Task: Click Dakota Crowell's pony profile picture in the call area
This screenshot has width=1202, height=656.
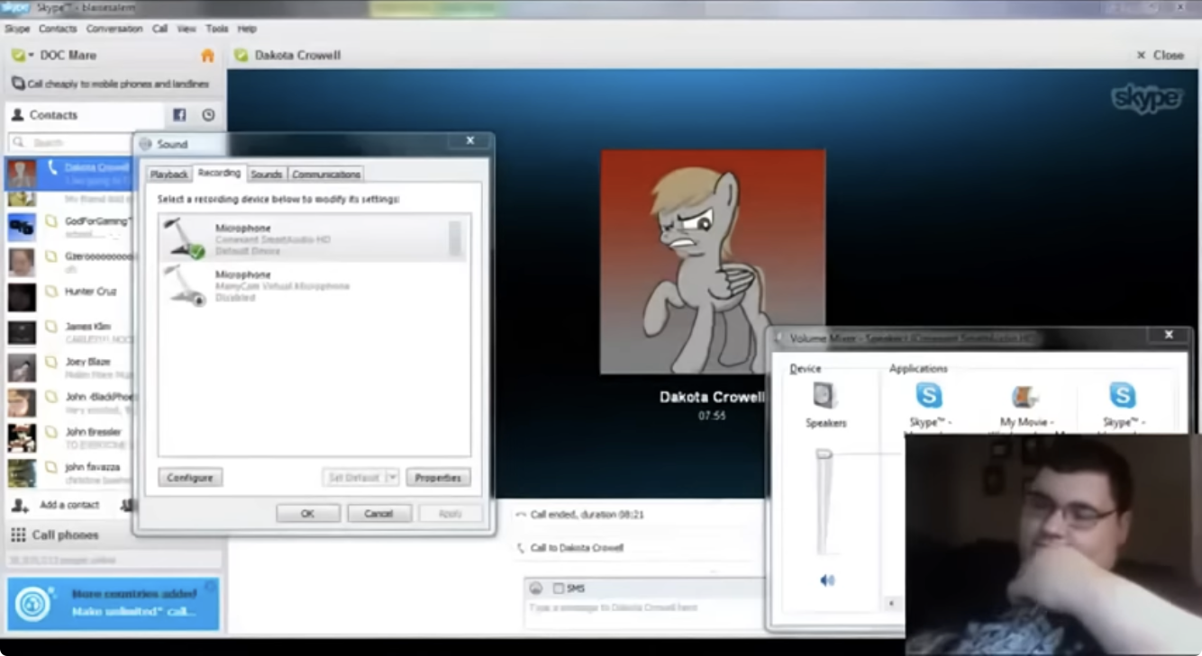Action: pos(713,261)
